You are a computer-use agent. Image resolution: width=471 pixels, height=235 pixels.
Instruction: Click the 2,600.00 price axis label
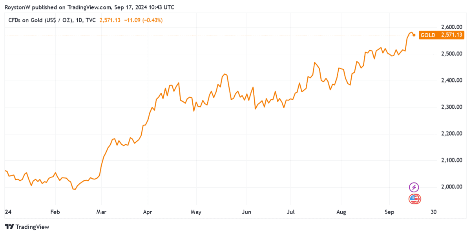point(451,27)
